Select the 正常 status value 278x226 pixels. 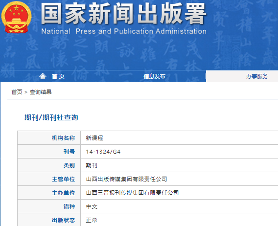point(92,220)
